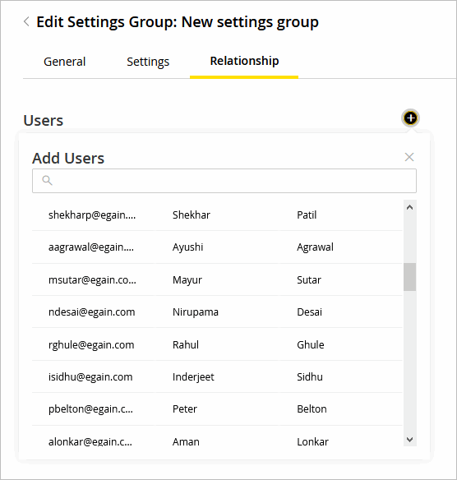Image resolution: width=457 pixels, height=480 pixels.
Task: Click last name Sidhu
Action: (310, 376)
